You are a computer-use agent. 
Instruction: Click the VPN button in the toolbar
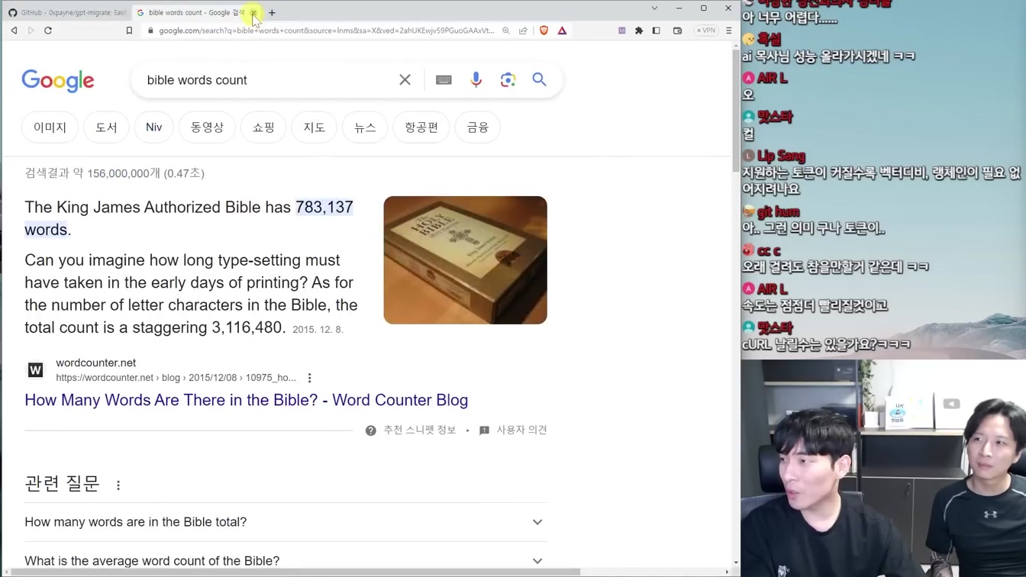pyautogui.click(x=706, y=31)
